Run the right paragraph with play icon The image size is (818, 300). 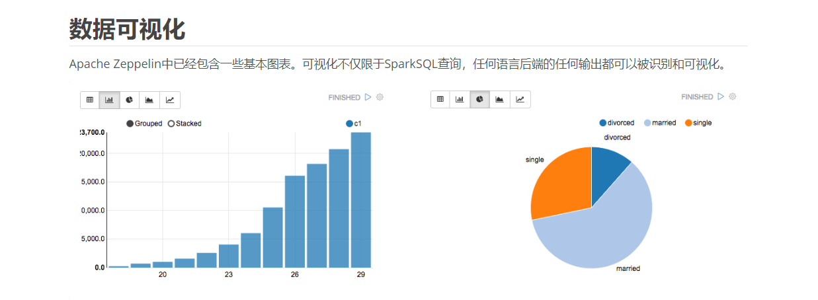pyautogui.click(x=721, y=97)
